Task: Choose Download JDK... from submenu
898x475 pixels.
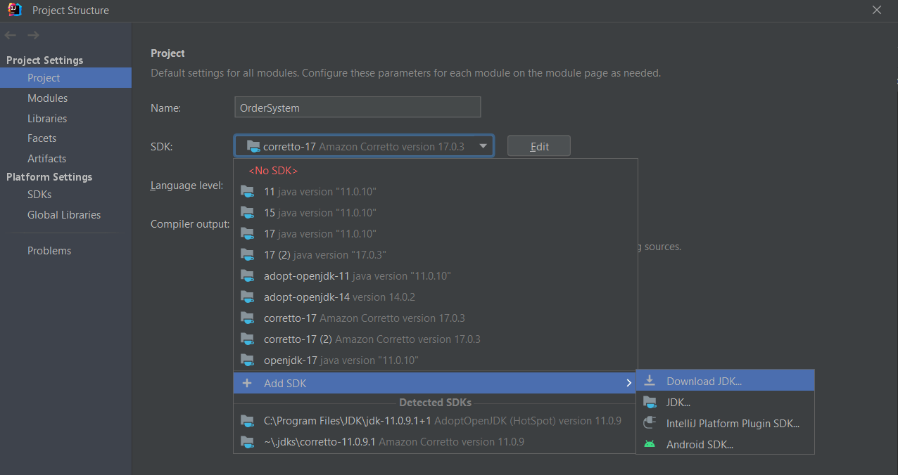Action: pos(725,381)
